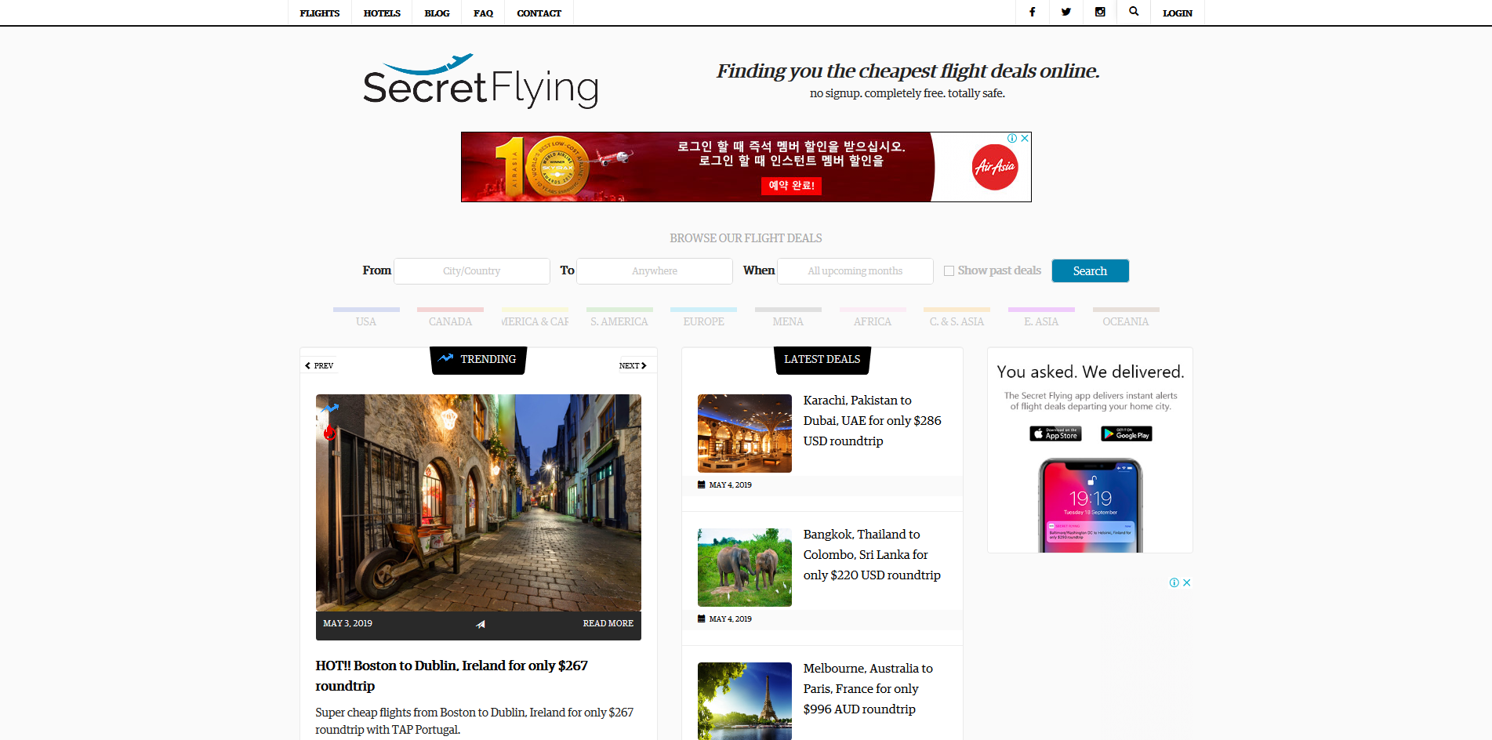
Task: Open the To Anywhere destination field
Action: click(655, 270)
